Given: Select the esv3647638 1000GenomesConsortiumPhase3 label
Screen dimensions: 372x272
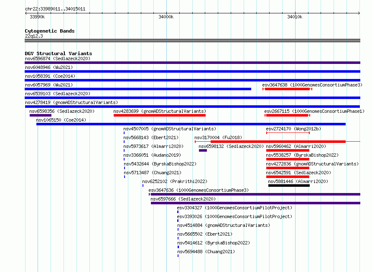Looking at the screenshot, I should (312, 85).
